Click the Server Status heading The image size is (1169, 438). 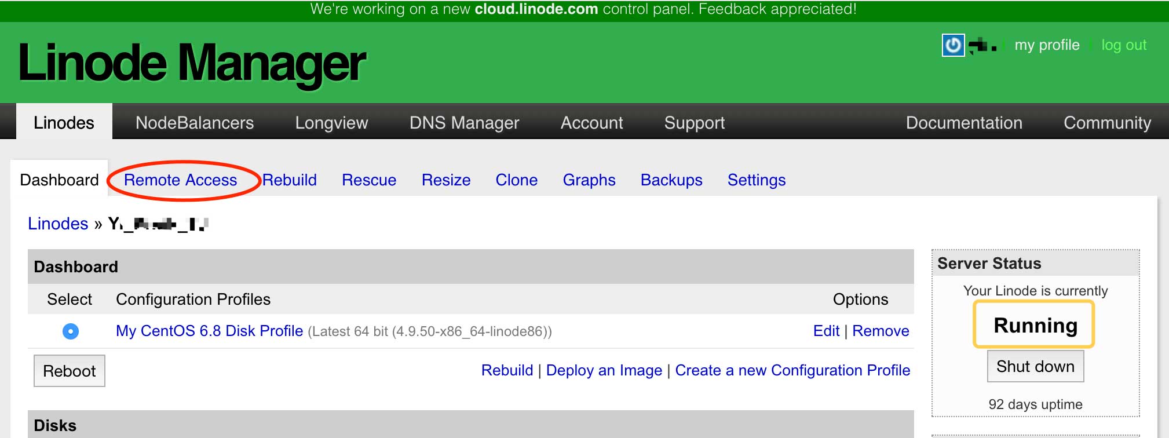989,264
